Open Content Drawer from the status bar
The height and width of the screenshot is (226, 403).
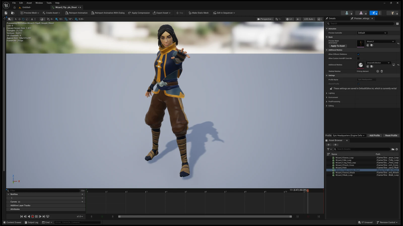(12, 222)
